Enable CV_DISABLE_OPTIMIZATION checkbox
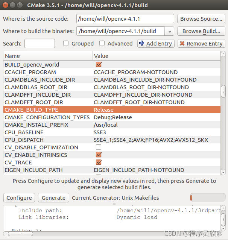The width and height of the screenshot is (228, 240). [99, 147]
